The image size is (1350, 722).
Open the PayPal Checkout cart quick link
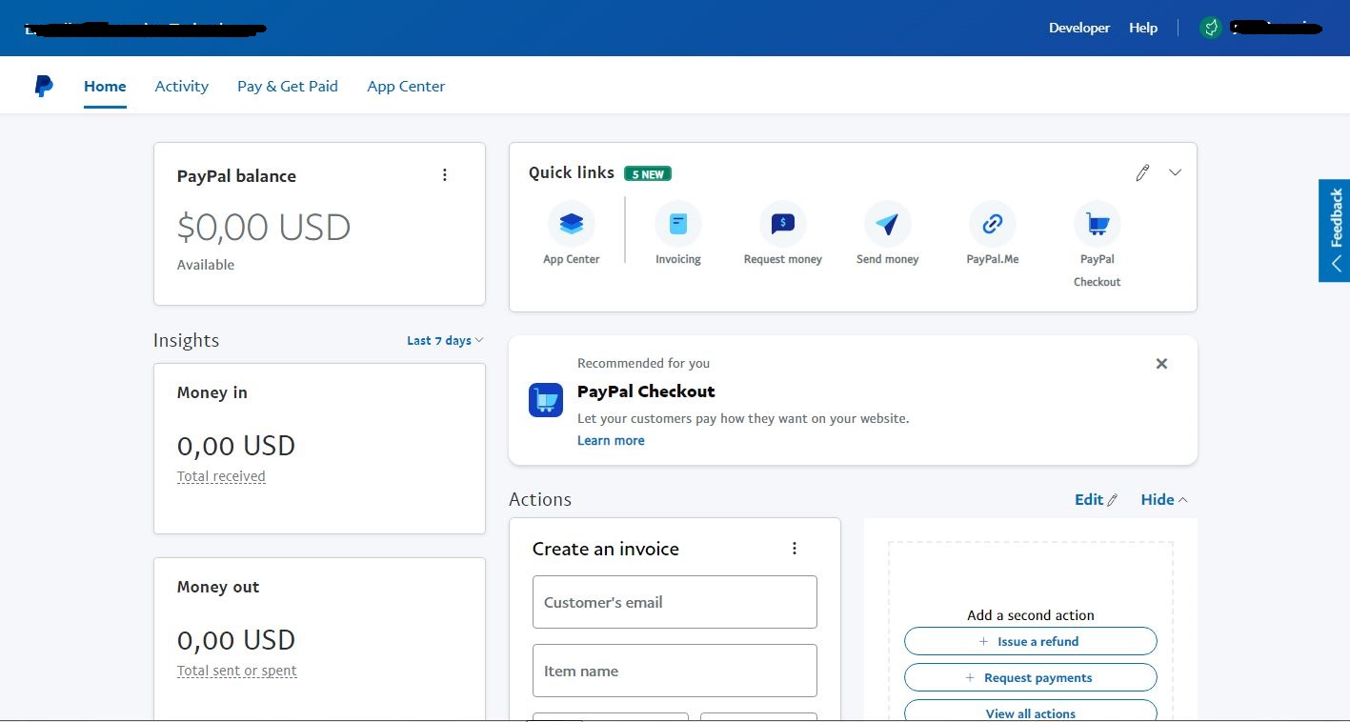[1098, 225]
